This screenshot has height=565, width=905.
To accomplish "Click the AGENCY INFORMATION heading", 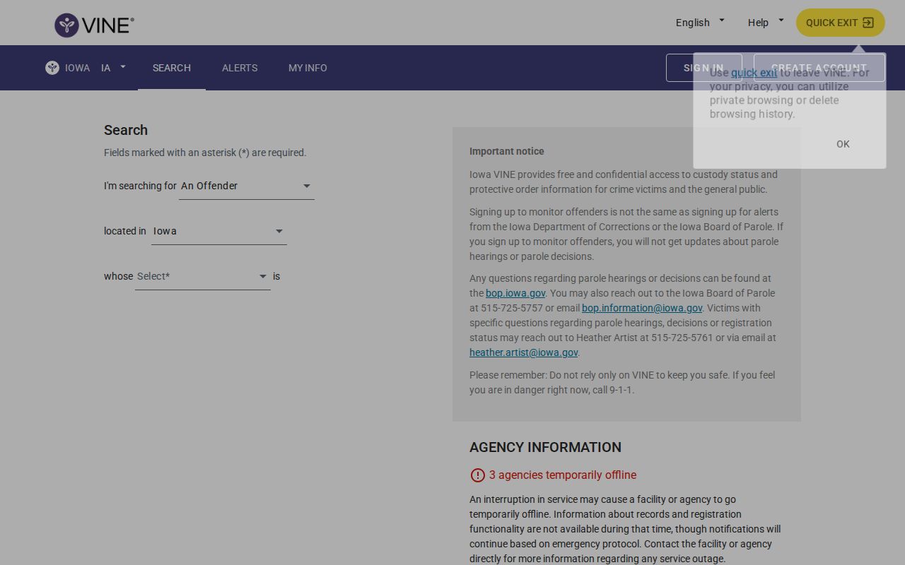I will tap(545, 447).
